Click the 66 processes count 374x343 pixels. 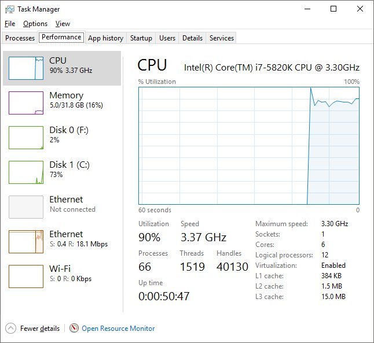pyautogui.click(x=145, y=267)
